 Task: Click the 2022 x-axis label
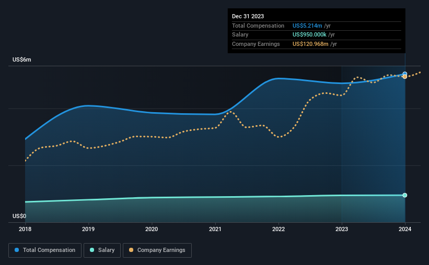[279, 229]
